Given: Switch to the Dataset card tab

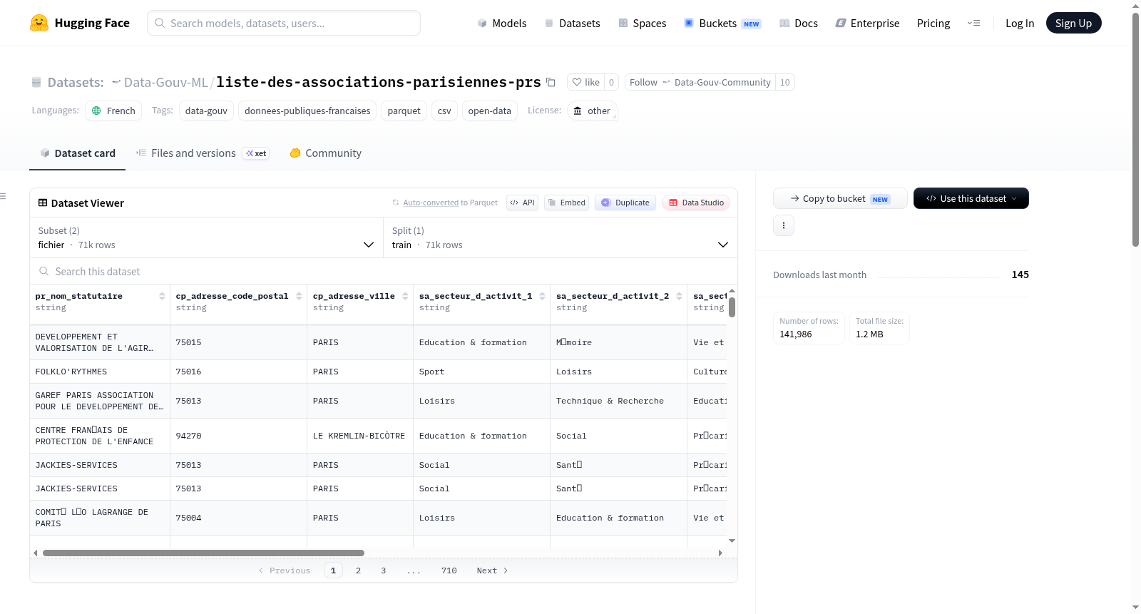Looking at the screenshot, I should point(77,153).
